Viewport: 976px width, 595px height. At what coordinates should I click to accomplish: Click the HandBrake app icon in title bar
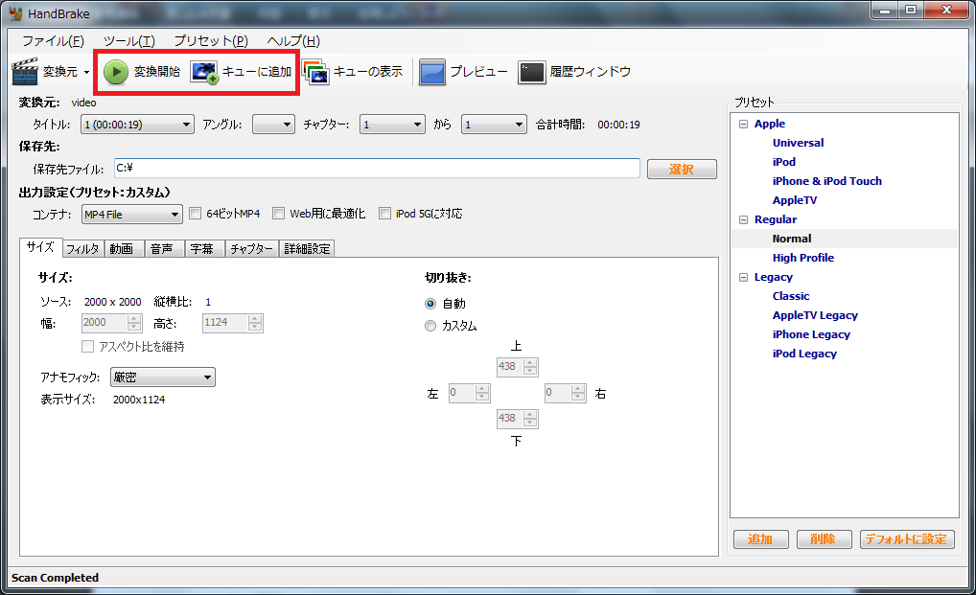[15, 13]
